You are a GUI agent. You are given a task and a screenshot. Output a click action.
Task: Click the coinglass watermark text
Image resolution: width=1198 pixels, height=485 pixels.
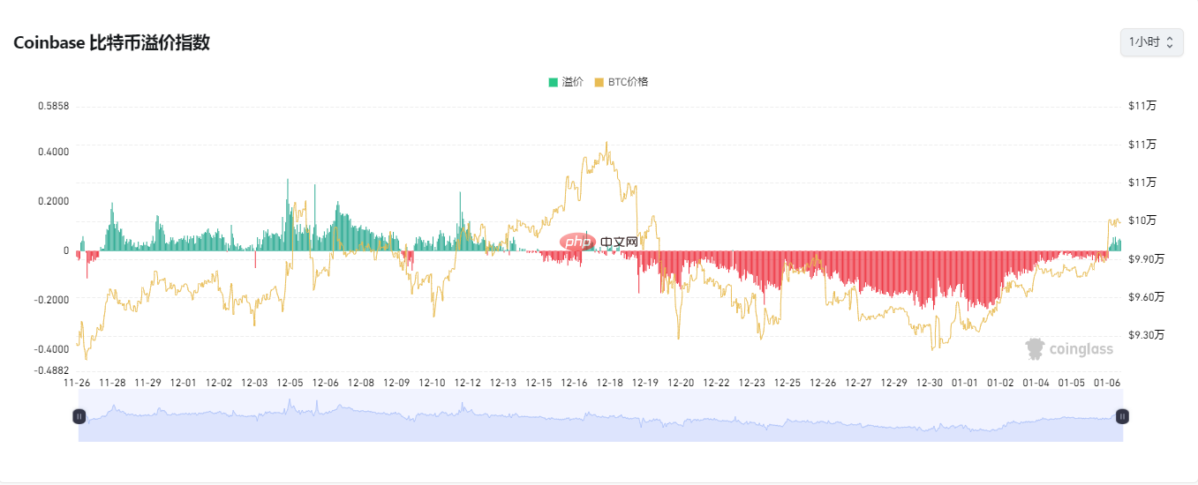click(1081, 350)
